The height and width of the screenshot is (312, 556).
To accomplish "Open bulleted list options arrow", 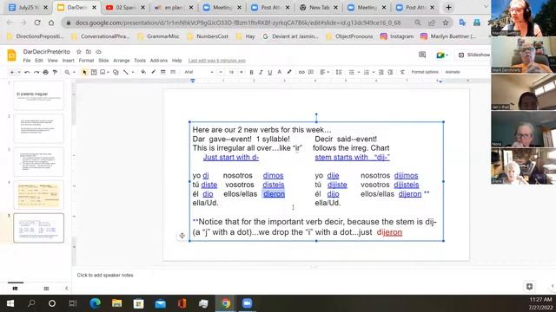I will [x=359, y=72].
